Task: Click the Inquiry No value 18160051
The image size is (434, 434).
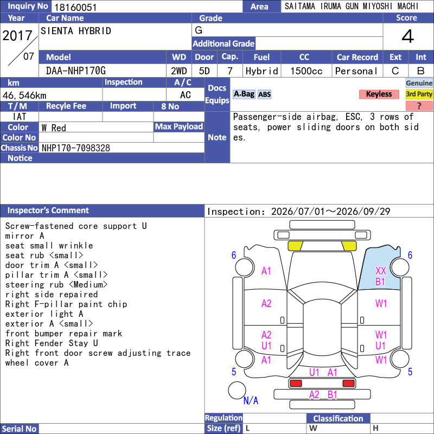Action: [x=75, y=7]
